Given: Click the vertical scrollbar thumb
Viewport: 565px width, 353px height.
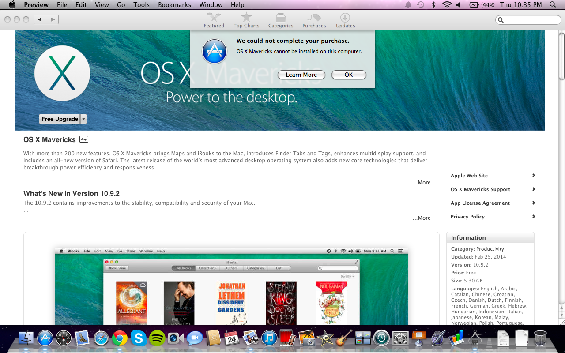Looking at the screenshot, I should coord(561,56).
